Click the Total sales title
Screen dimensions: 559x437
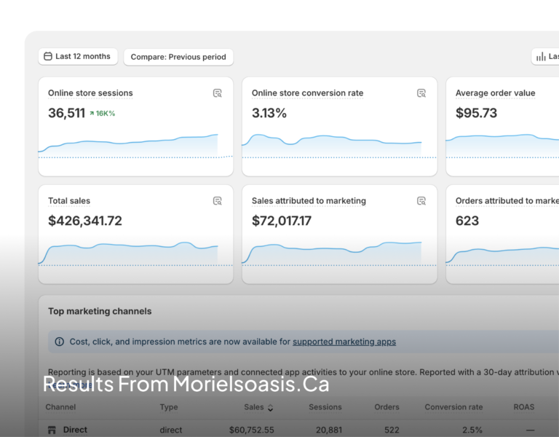pos(69,201)
